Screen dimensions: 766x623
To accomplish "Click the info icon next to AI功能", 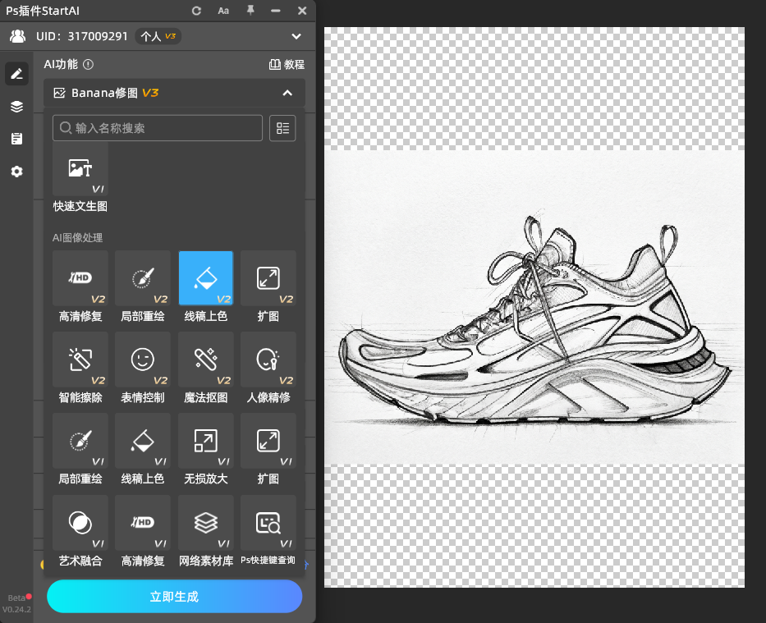I will tap(88, 65).
